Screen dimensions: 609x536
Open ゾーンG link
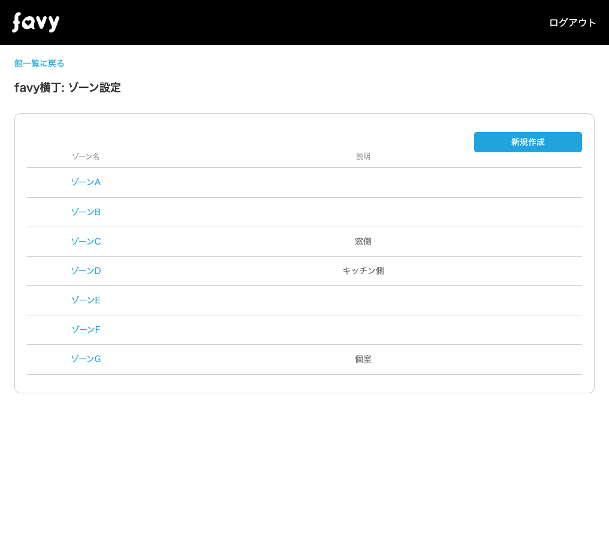86,359
